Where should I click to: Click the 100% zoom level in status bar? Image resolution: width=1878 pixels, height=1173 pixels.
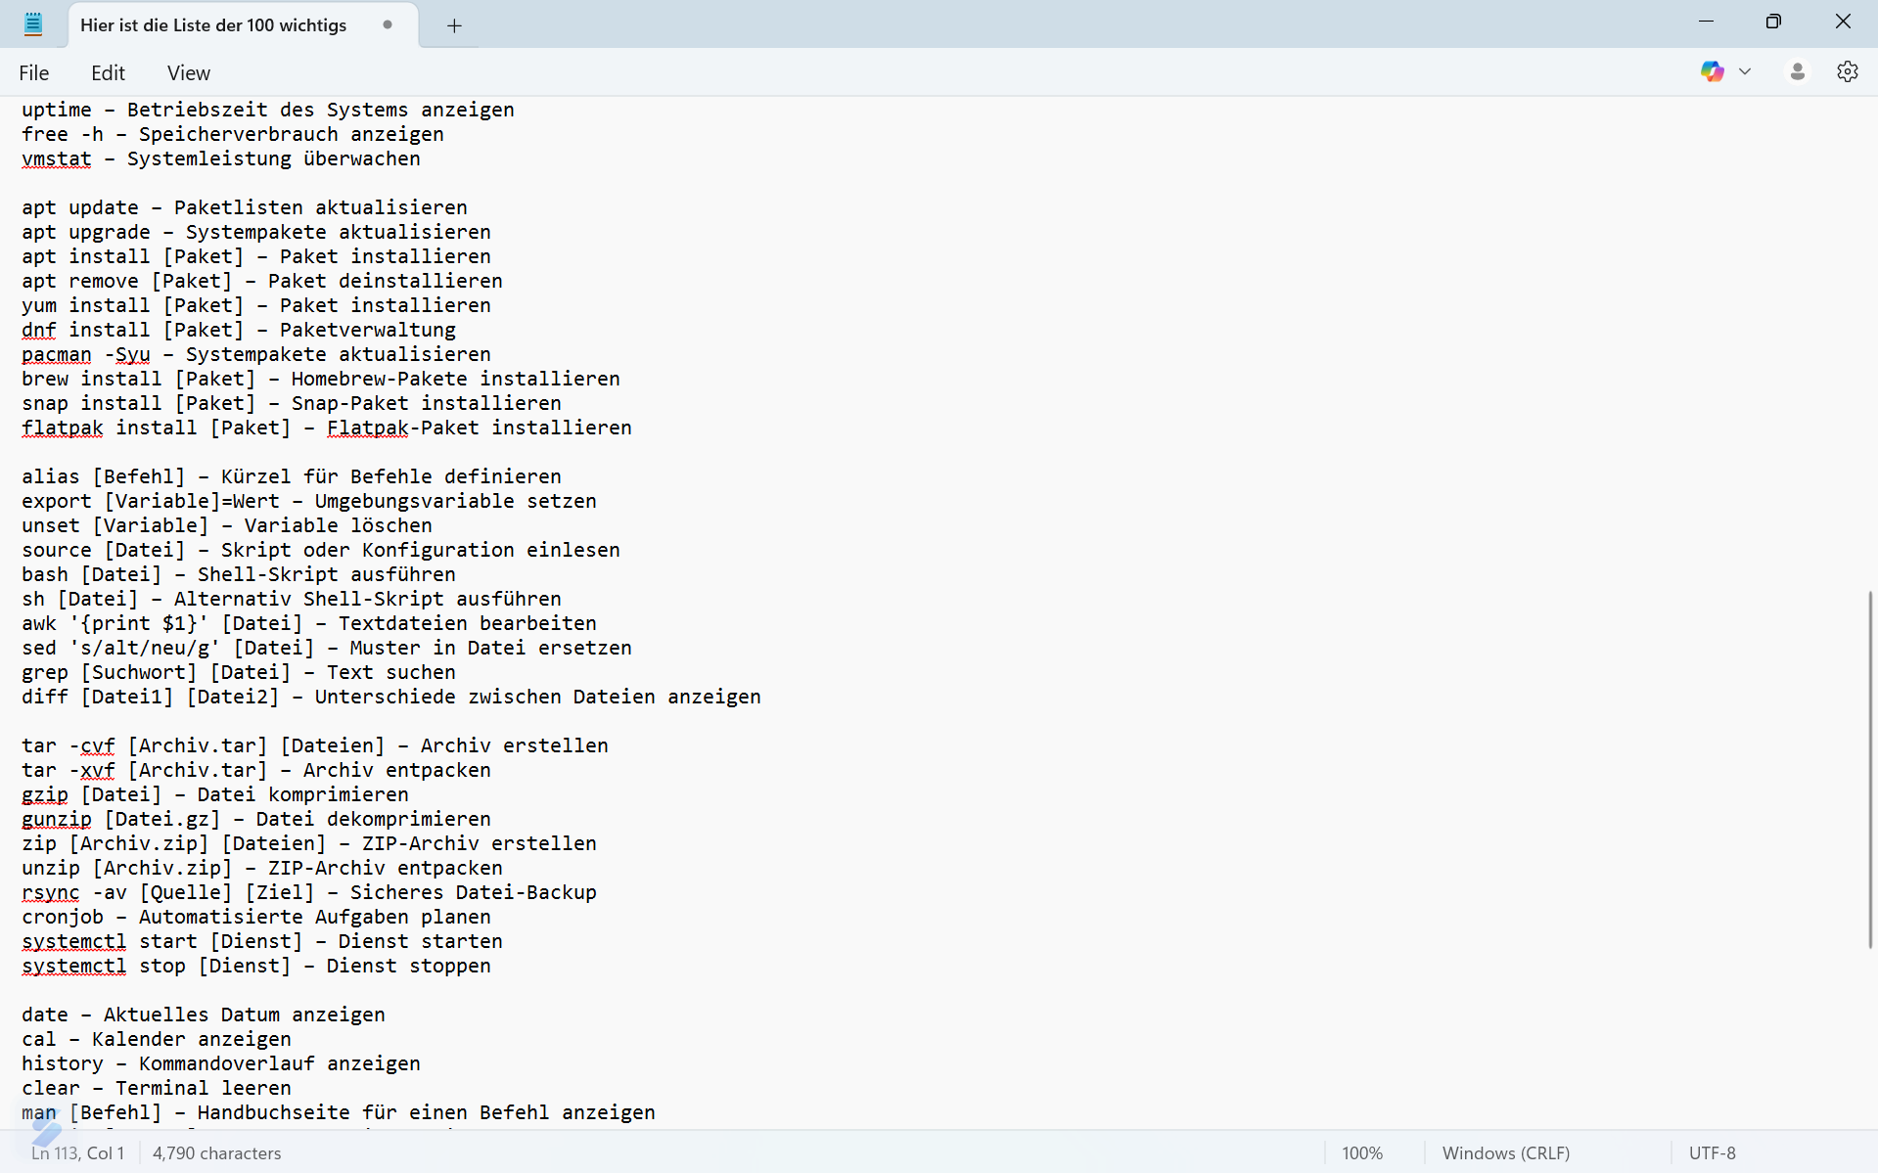click(x=1361, y=1153)
